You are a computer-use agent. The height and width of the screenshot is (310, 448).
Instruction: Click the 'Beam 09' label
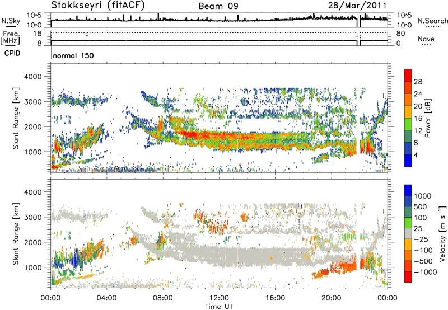click(x=218, y=6)
